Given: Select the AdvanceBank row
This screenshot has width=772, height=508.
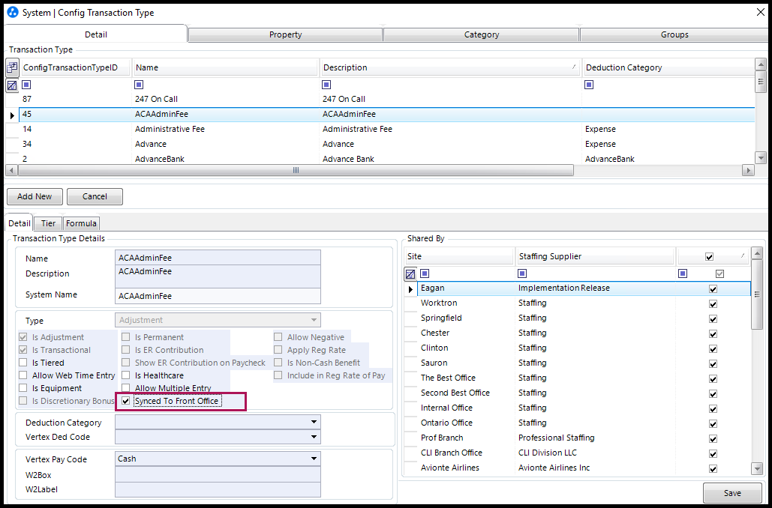Looking at the screenshot, I should pyautogui.click(x=386, y=159).
